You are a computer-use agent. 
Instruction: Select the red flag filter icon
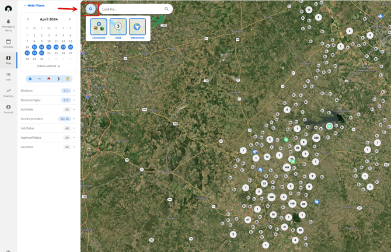(x=49, y=79)
